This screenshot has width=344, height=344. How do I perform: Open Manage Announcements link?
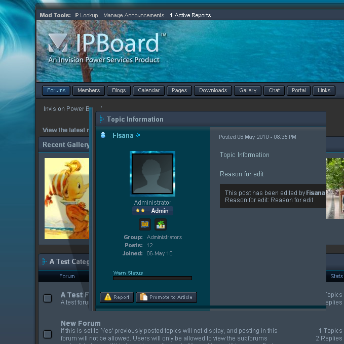coord(134,15)
